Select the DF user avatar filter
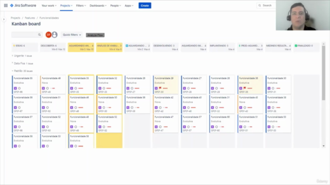The image size is (330, 185). [x=48, y=34]
